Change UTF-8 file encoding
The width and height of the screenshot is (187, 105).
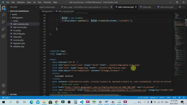[x=162, y=97]
